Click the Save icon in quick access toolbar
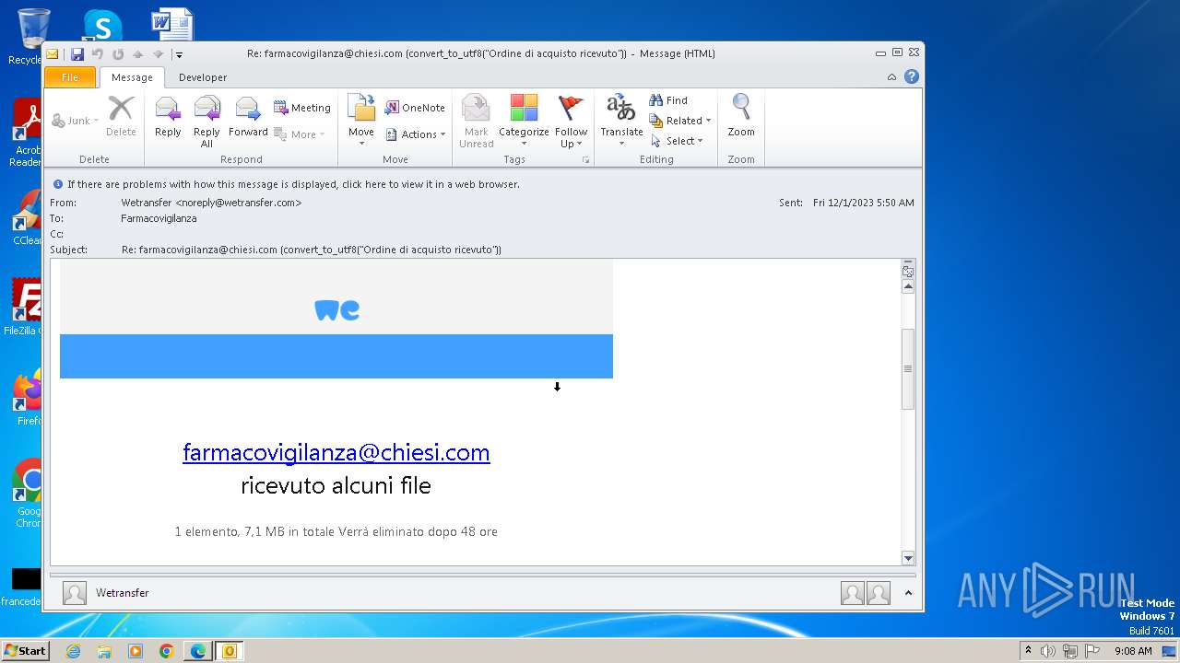 [x=77, y=54]
